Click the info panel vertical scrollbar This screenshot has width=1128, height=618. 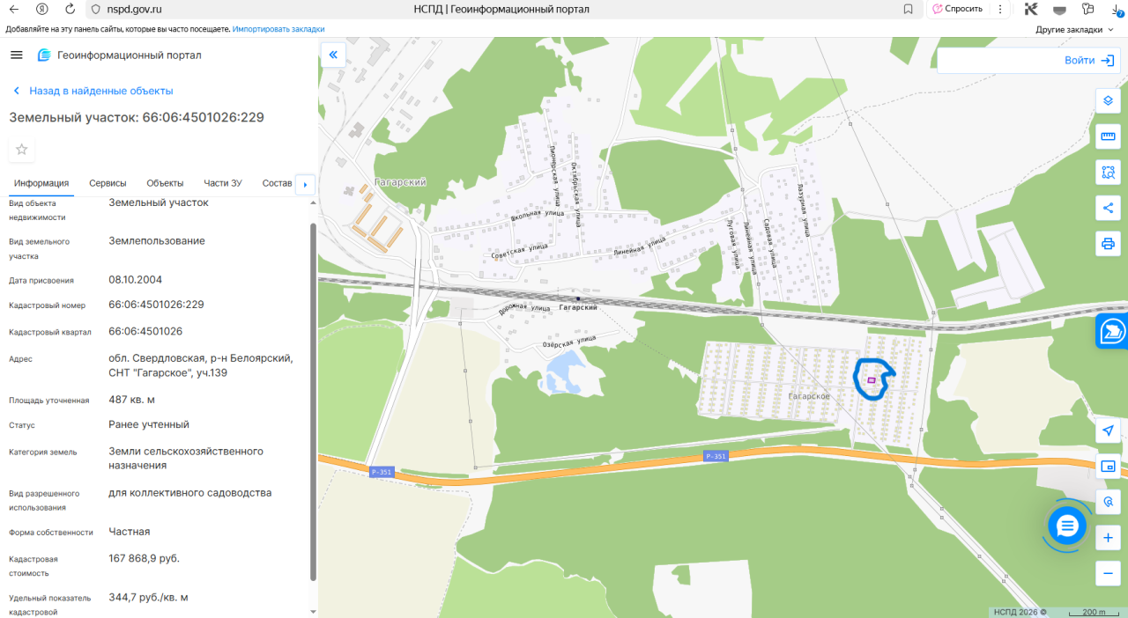click(x=313, y=401)
